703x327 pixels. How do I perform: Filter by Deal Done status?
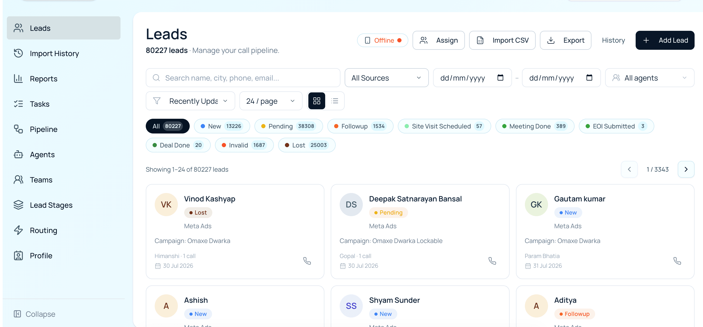click(178, 145)
